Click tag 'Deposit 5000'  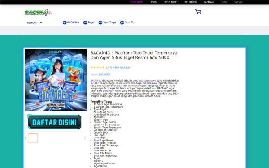coord(101,133)
